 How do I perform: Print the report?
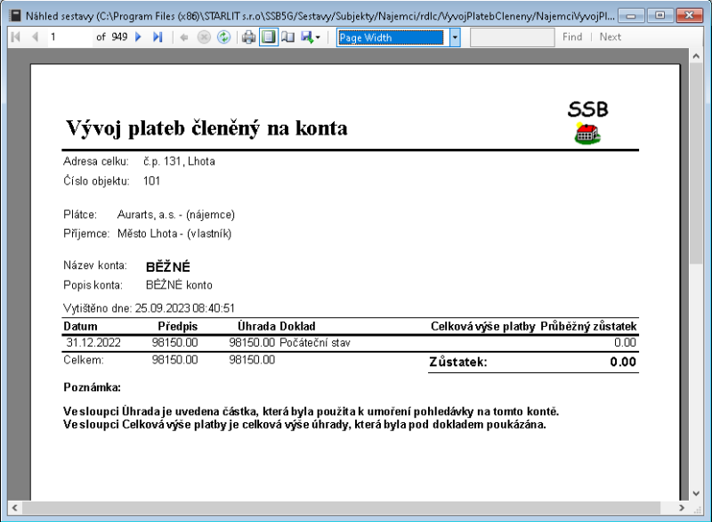point(249,37)
